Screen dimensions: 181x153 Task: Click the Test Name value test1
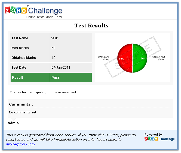click(55, 38)
